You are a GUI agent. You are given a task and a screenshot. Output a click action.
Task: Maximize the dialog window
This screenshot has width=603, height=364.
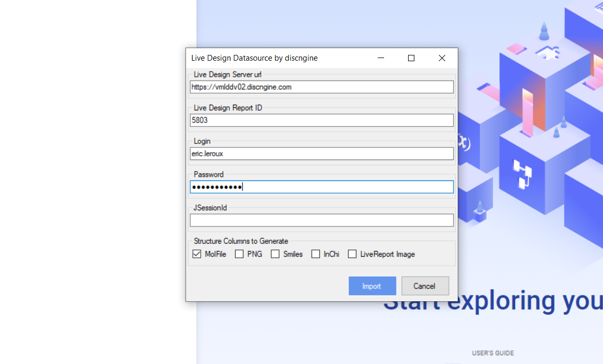click(x=411, y=58)
